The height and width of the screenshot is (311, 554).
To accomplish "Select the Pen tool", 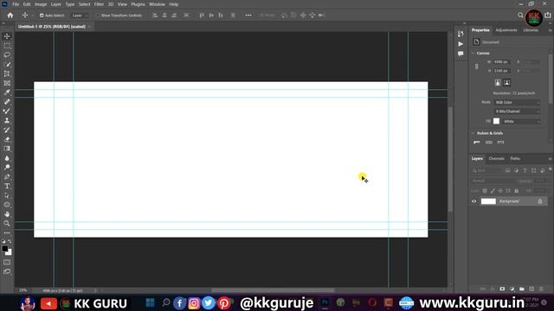I will [x=7, y=176].
